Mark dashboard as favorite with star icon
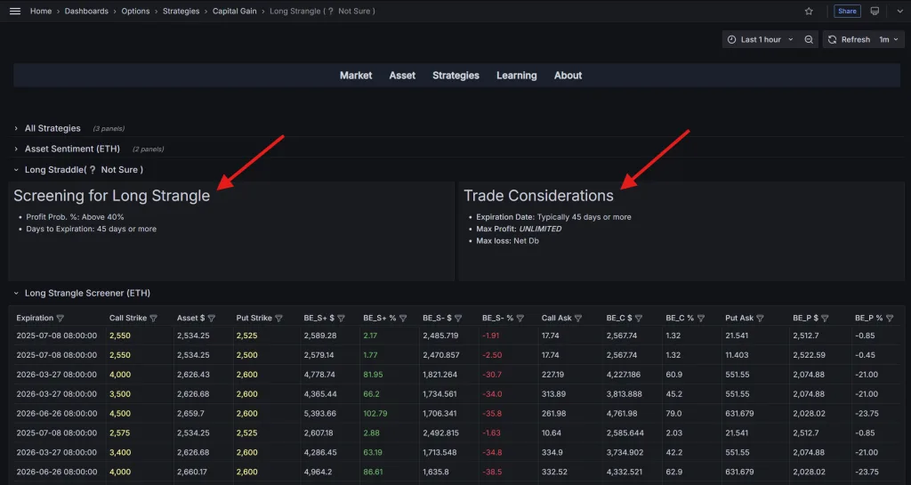Viewport: 911px width, 485px height. [809, 11]
